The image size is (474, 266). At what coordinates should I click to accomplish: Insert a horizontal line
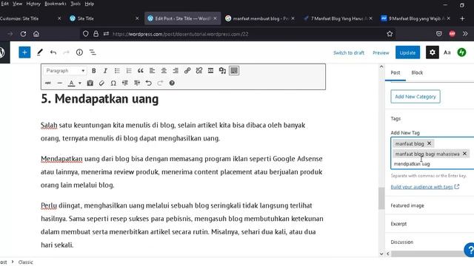pyautogui.click(x=59, y=83)
